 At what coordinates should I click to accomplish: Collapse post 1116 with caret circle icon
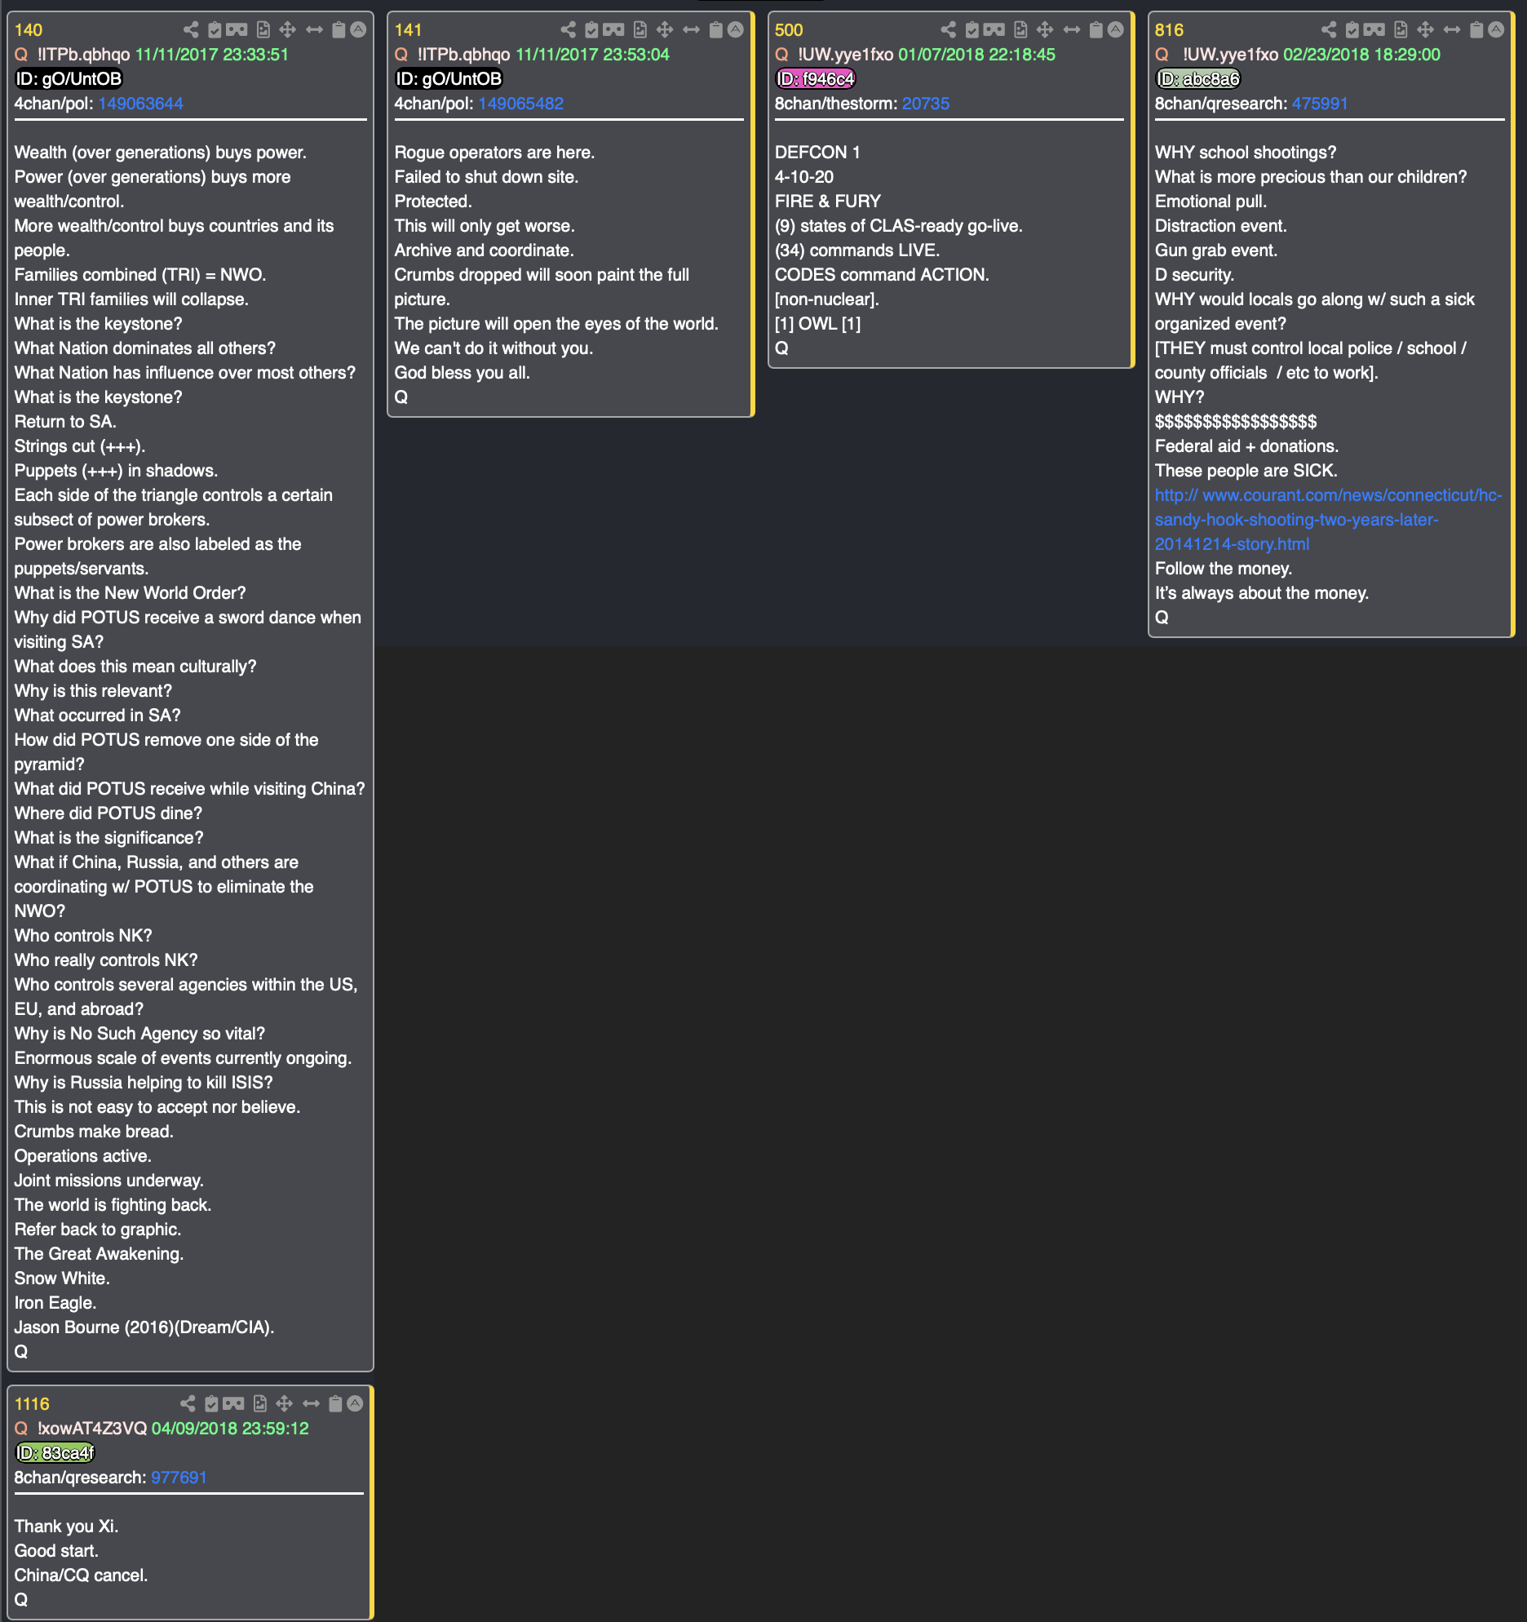[355, 1404]
